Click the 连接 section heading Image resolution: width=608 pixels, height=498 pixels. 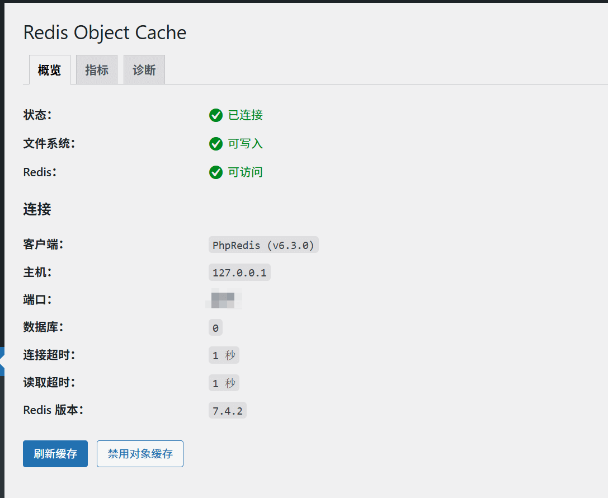tap(37, 209)
